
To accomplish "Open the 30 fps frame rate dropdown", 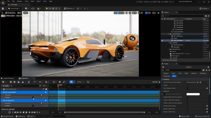I will point(80,82).
